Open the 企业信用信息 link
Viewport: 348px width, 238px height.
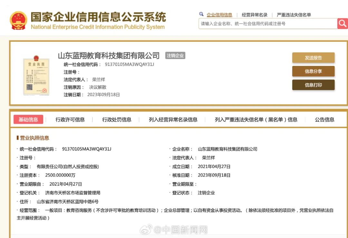tap(220, 14)
